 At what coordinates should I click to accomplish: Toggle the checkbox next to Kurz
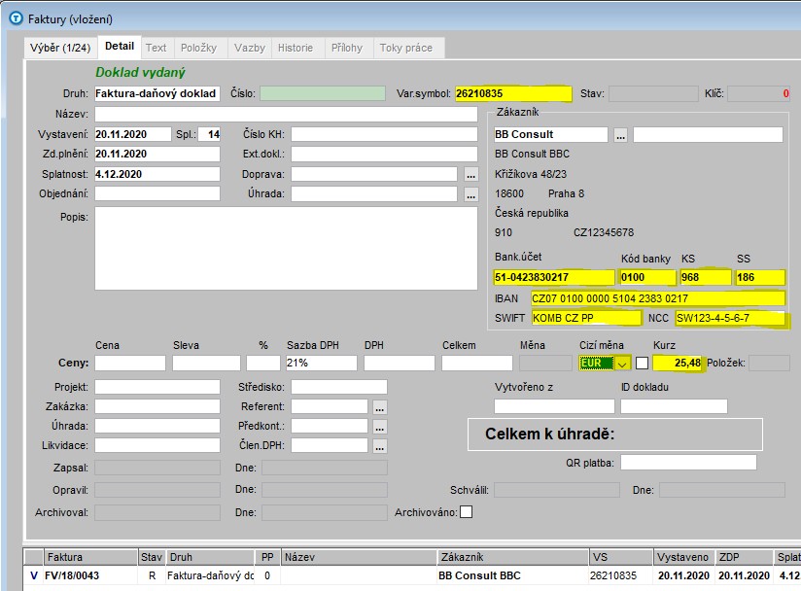point(643,364)
